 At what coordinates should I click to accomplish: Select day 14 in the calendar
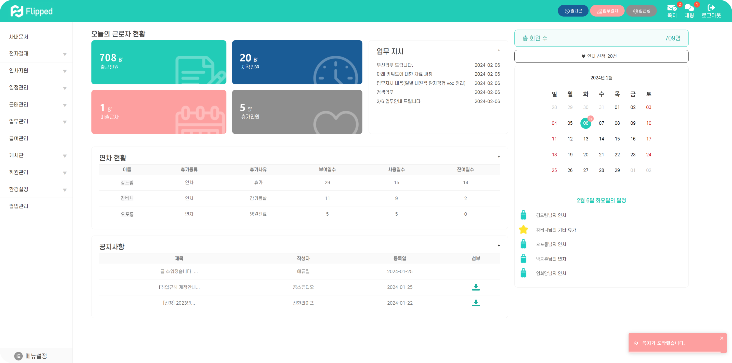[601, 139]
